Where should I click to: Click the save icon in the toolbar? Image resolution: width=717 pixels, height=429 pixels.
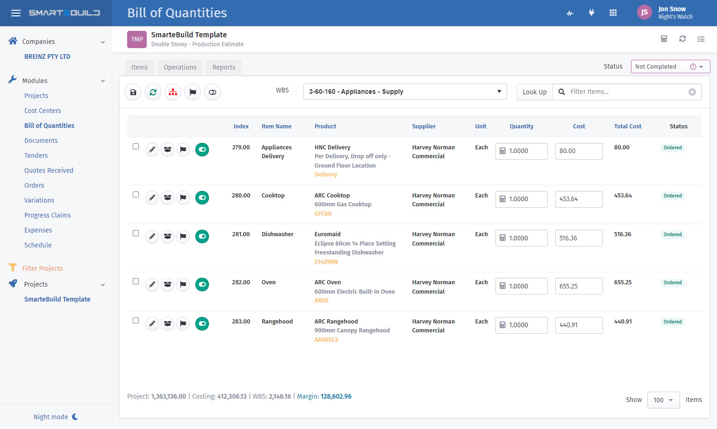[133, 92]
